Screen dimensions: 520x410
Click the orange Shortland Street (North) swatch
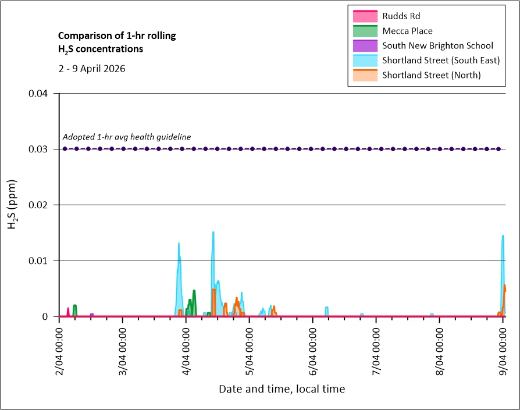pyautogui.click(x=365, y=75)
